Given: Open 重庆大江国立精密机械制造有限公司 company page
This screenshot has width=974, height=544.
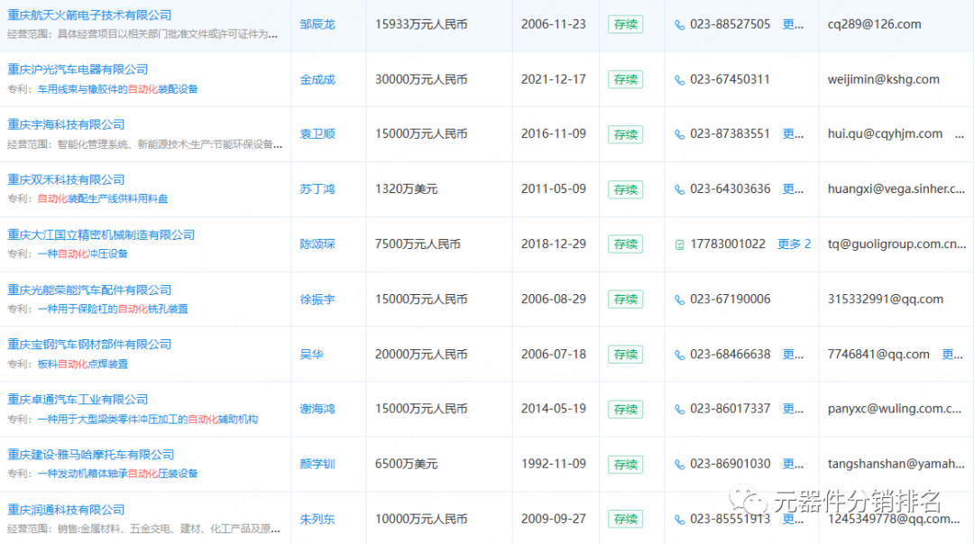Looking at the screenshot, I should [101, 235].
